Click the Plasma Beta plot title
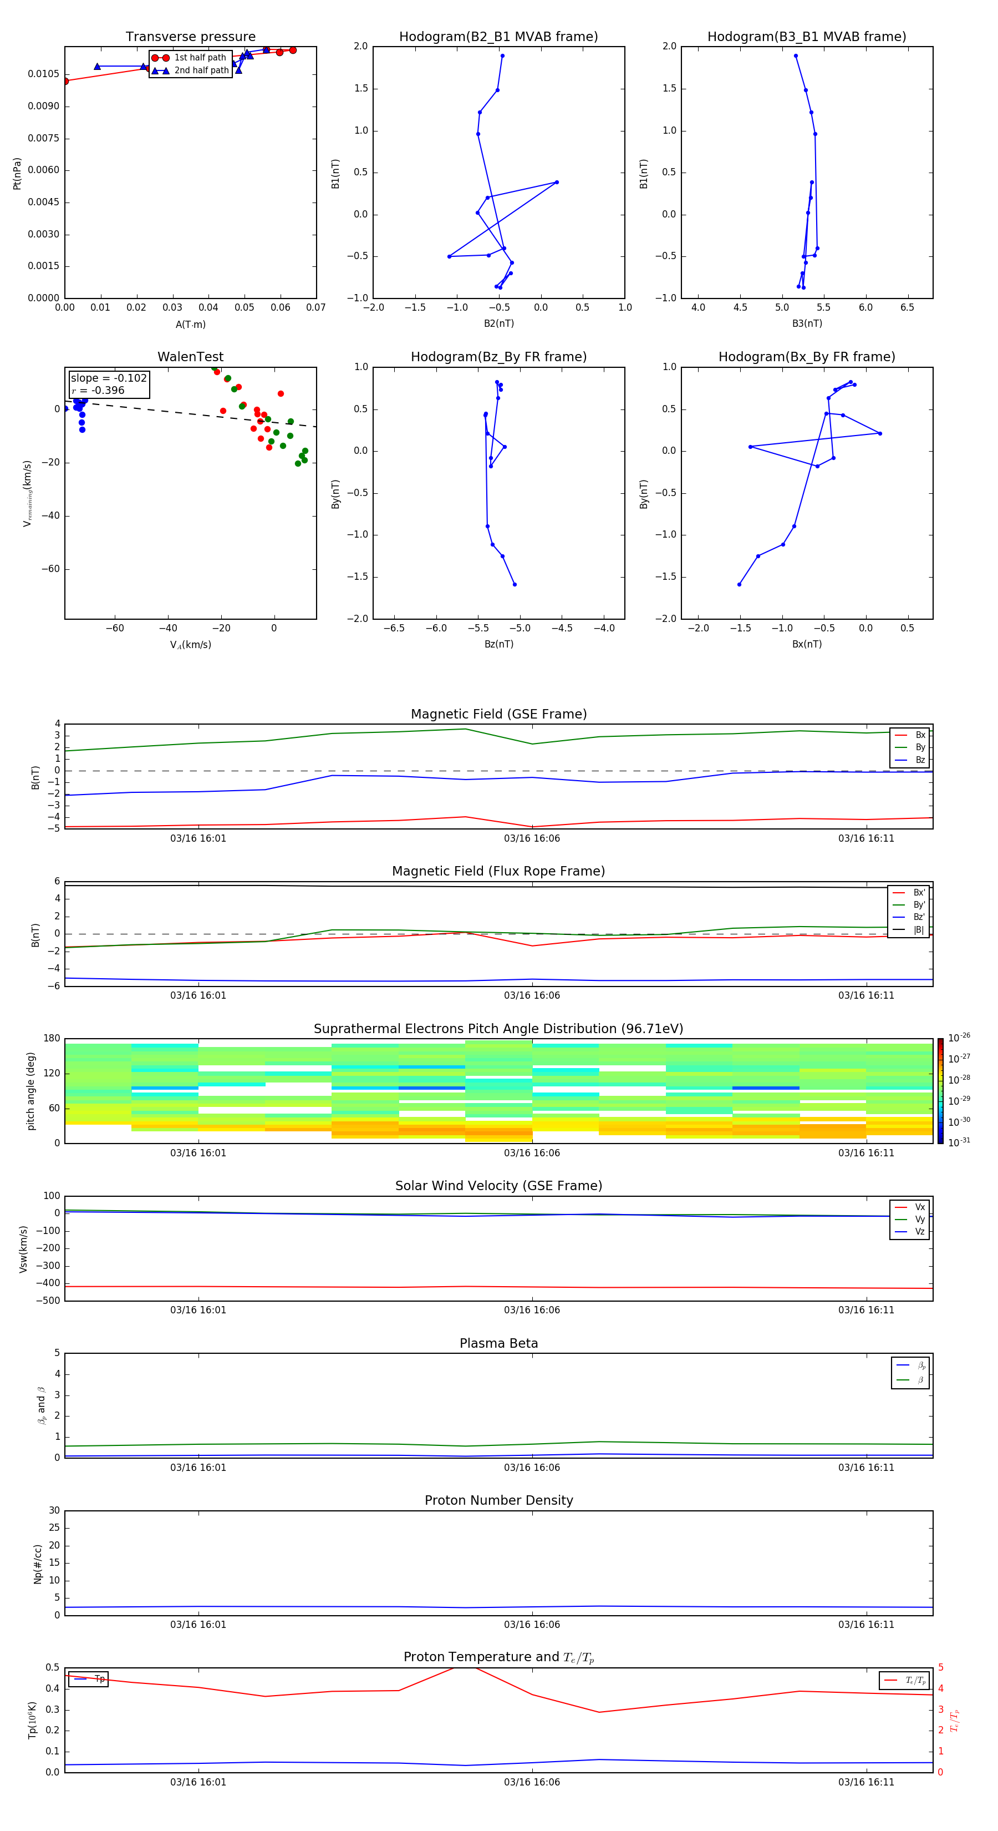This screenshot has height=1831, width=998. pos(498,1344)
